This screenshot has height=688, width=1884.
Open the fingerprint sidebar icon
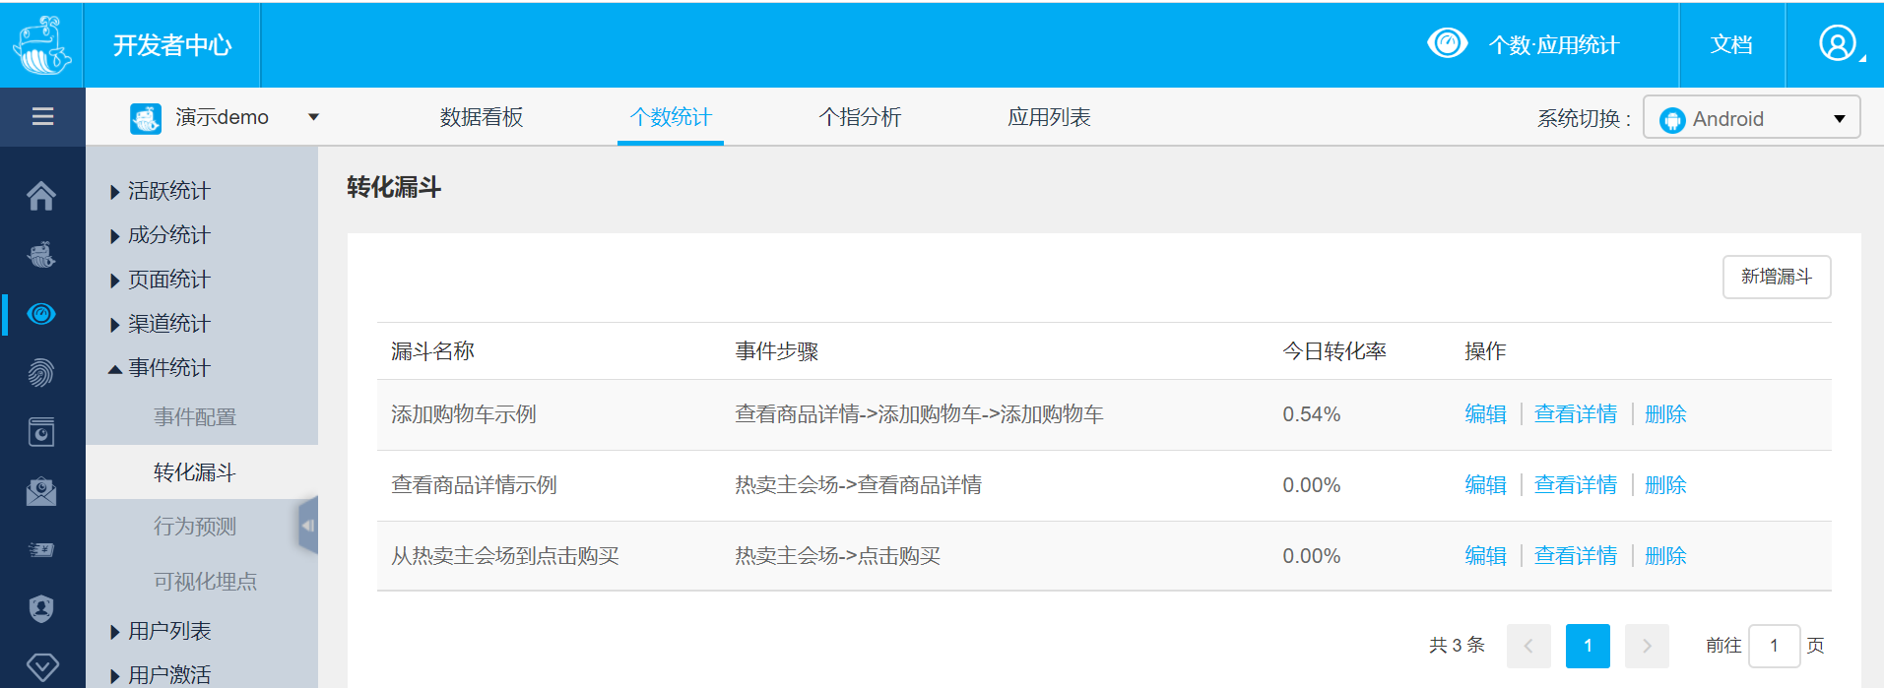(x=41, y=373)
